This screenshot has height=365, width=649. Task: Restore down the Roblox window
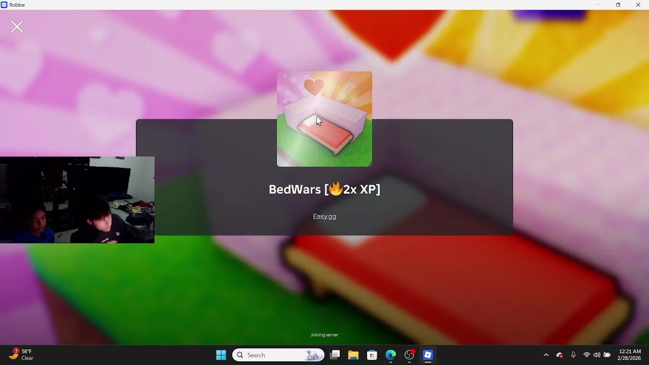coord(618,5)
